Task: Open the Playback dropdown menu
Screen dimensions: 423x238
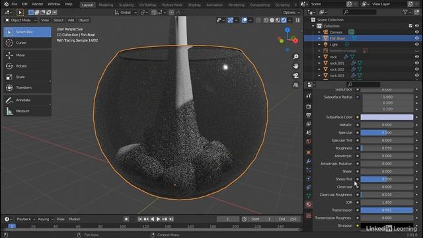Action: pos(26,219)
